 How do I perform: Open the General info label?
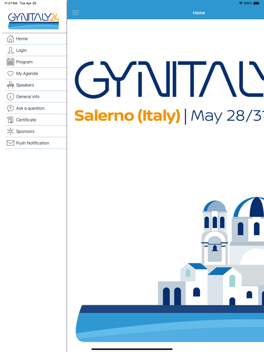pyautogui.click(x=27, y=97)
